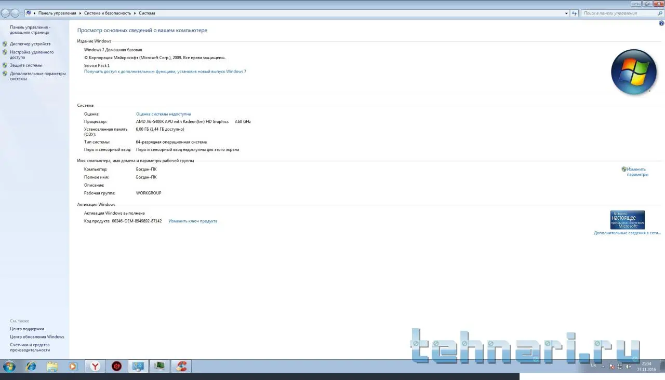Open Центр обновления Windows link
This screenshot has width=665, height=380.
pos(37,336)
